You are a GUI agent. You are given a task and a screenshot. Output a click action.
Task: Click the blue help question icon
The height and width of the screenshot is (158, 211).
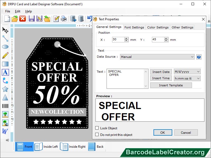[199, 57]
